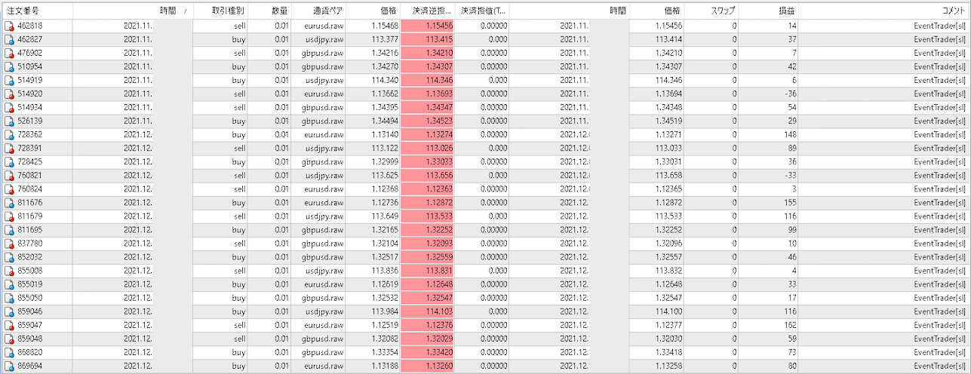Click the order icon of 852032
The width and height of the screenshot is (971, 374).
click(9, 256)
